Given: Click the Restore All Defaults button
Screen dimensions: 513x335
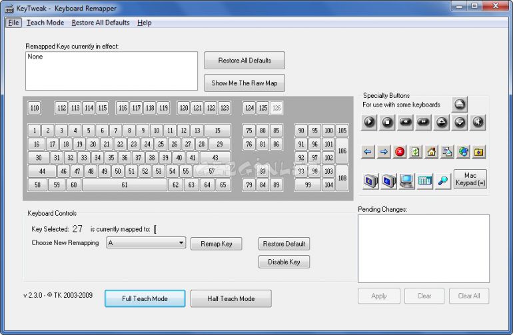Looking at the screenshot, I should [x=245, y=61].
